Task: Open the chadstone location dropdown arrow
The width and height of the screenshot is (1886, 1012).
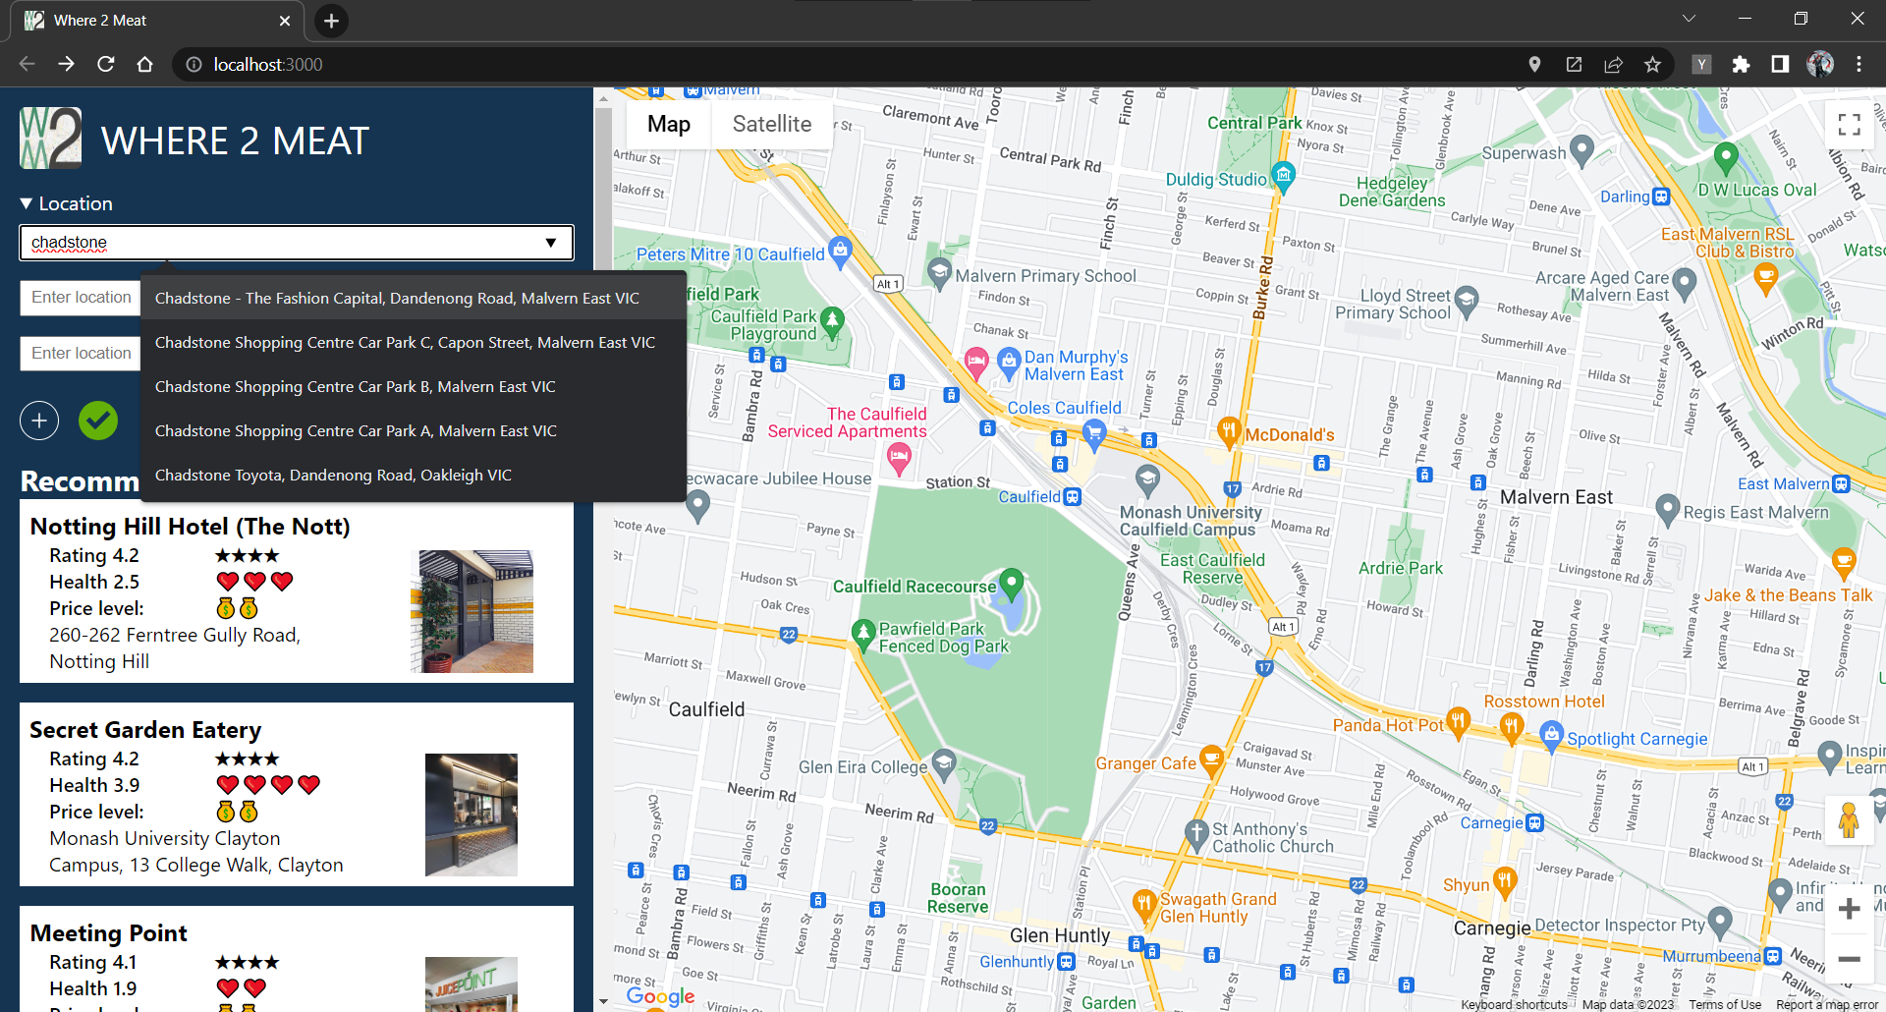Action: coord(551,243)
